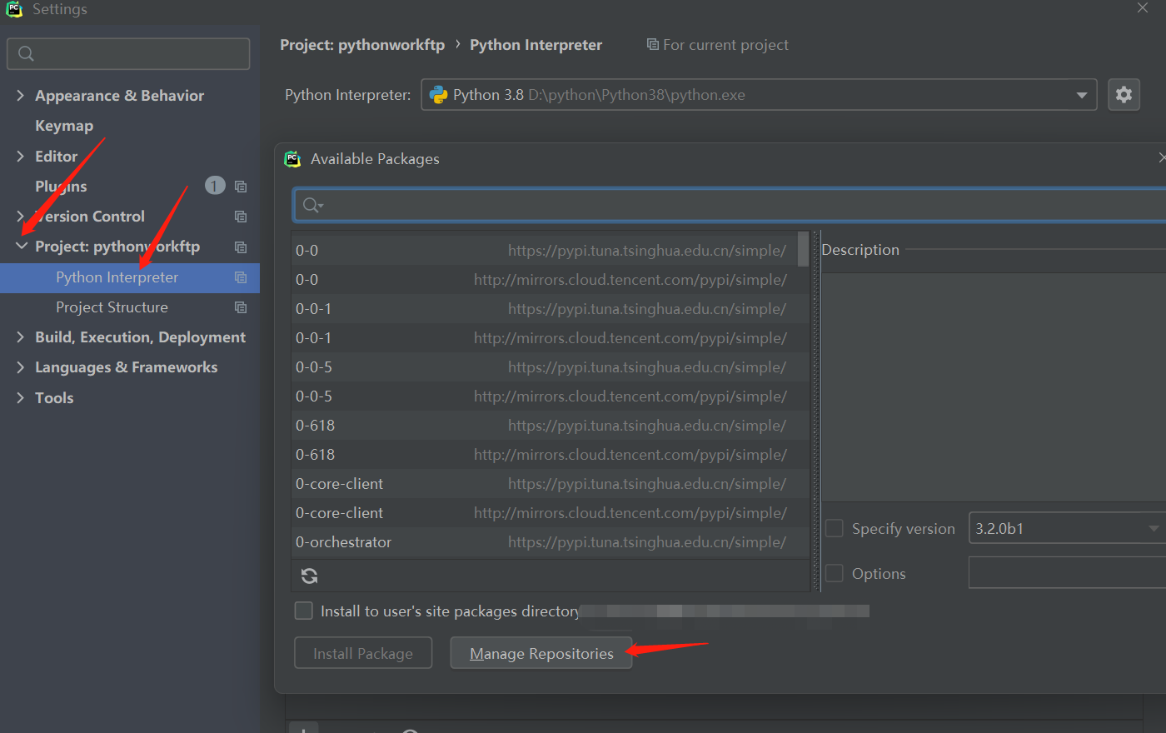Click the Install Package button
The width and height of the screenshot is (1166, 733).
pos(363,653)
